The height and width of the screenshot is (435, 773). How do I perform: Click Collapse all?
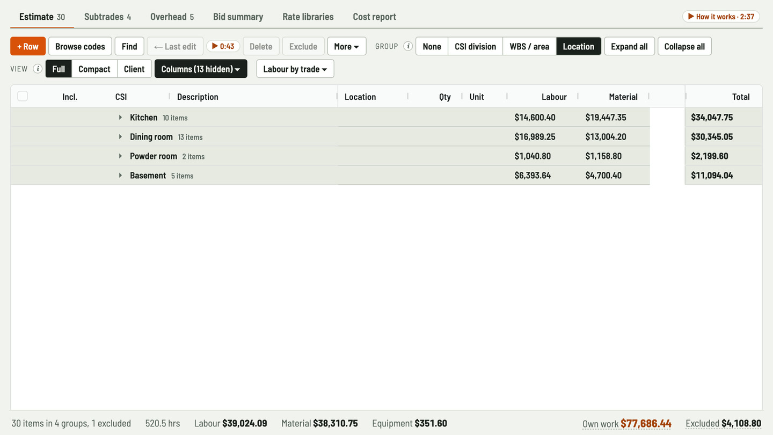[684, 46]
